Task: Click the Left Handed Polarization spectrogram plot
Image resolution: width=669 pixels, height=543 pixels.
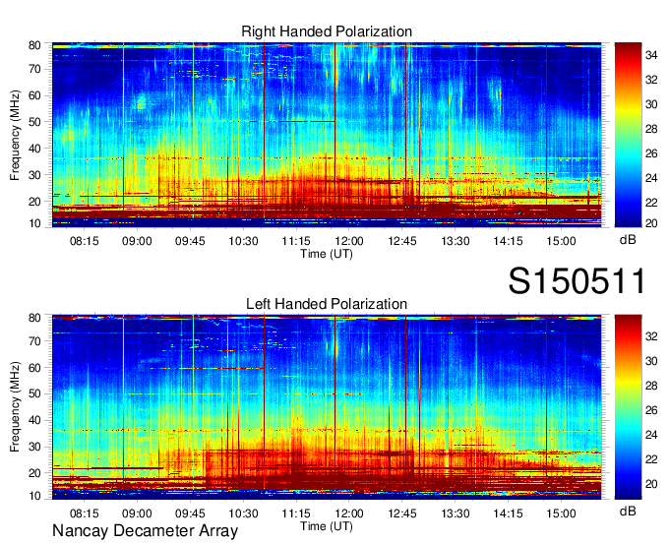Action: pyautogui.click(x=327, y=407)
